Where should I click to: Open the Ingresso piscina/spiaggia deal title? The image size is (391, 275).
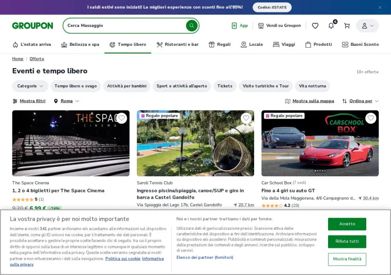pyautogui.click(x=190, y=194)
